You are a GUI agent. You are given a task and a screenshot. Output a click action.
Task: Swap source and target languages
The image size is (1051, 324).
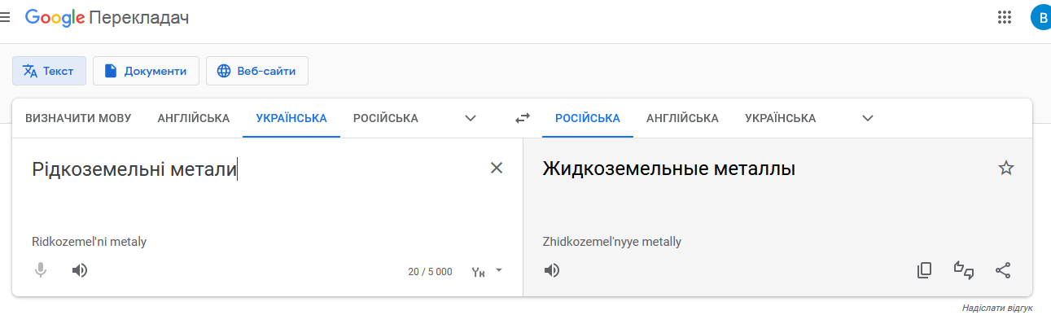click(x=523, y=118)
